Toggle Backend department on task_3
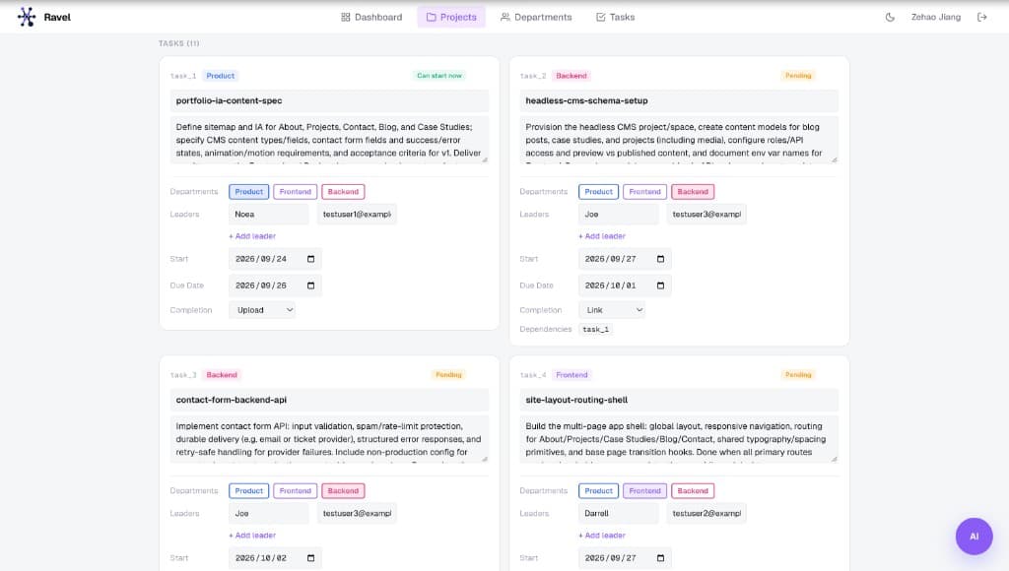 click(343, 490)
